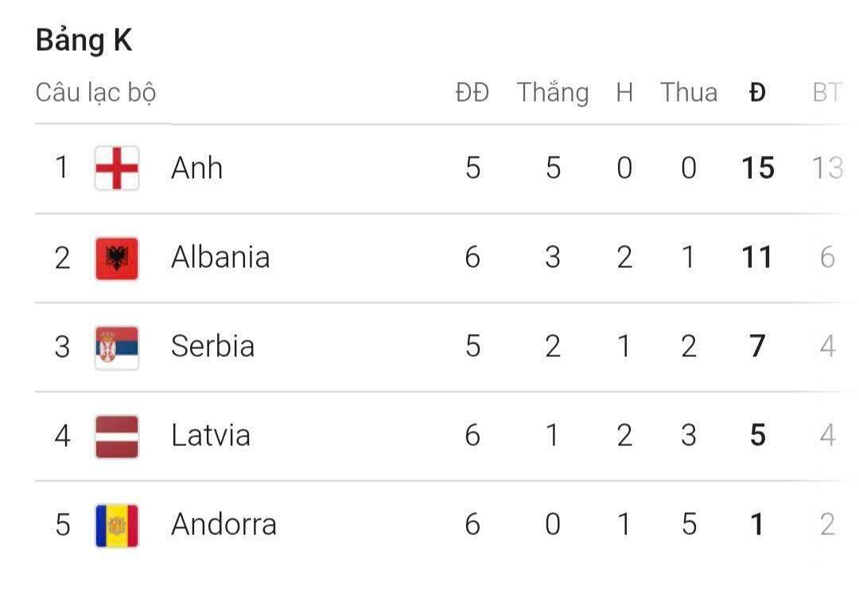Click the faded BT goals header

827,93
